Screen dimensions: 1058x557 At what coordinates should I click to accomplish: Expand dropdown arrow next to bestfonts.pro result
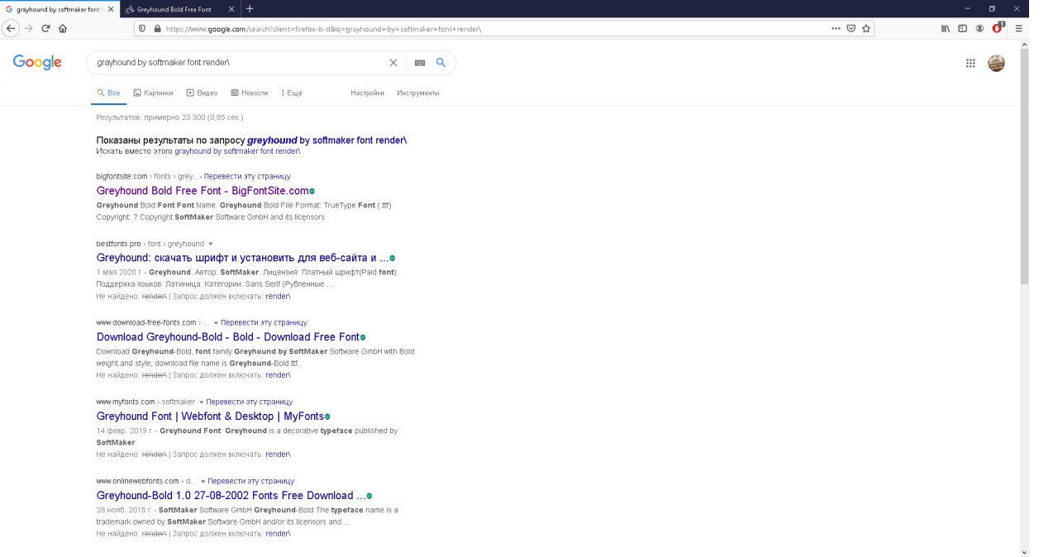click(211, 244)
